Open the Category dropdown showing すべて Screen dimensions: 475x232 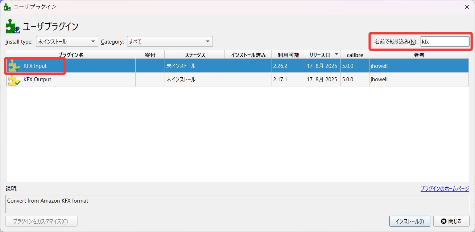pyautogui.click(x=170, y=41)
